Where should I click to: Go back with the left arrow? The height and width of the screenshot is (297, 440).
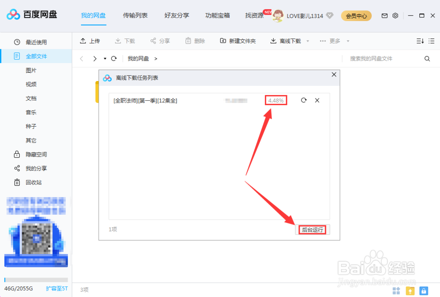pyautogui.click(x=82, y=59)
